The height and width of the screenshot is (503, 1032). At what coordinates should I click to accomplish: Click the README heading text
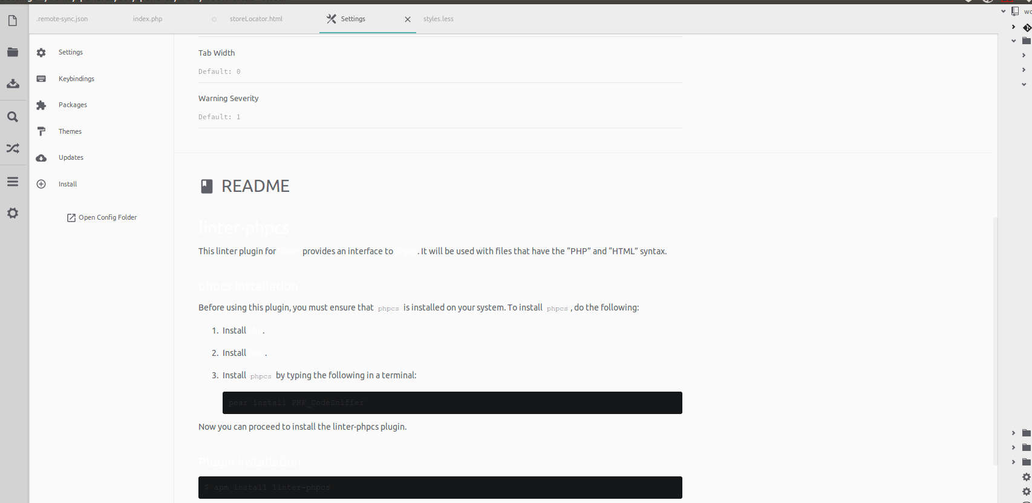[255, 186]
